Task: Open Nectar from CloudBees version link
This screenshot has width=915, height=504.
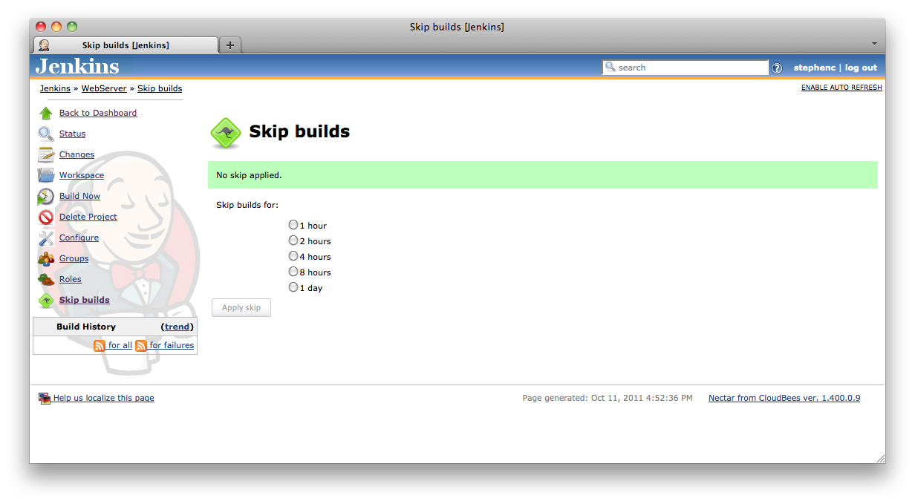Action: pyautogui.click(x=784, y=398)
